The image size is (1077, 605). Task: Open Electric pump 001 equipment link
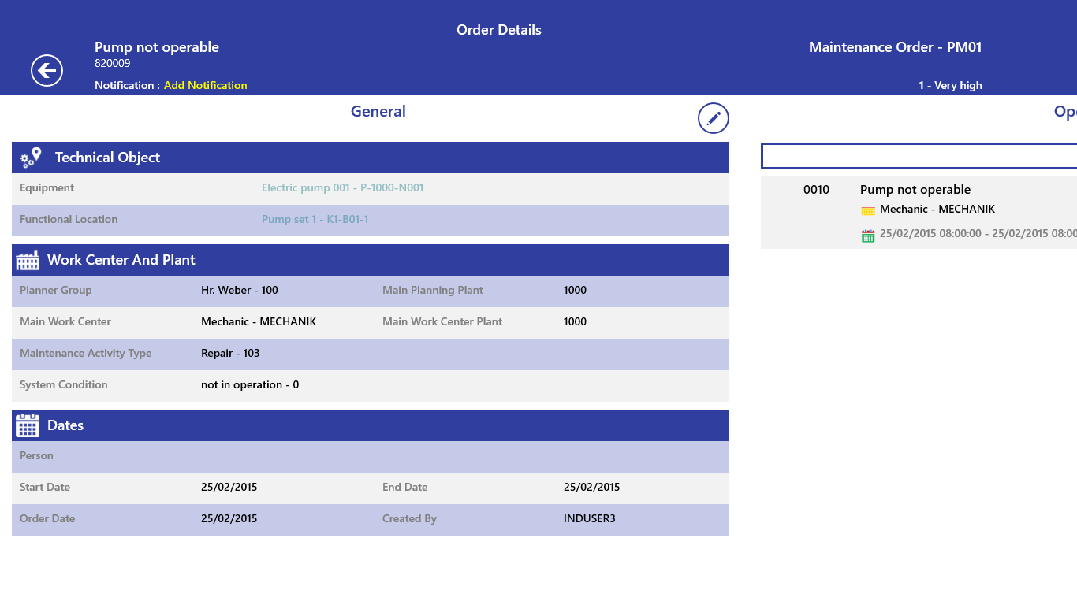[342, 188]
